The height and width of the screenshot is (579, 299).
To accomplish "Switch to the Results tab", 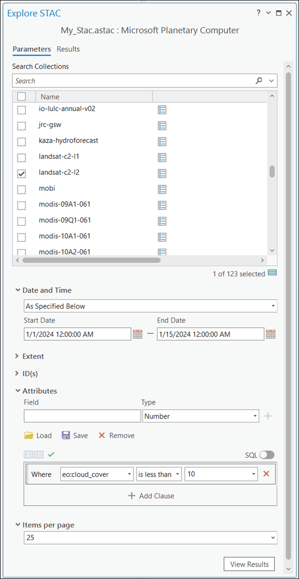I will 68,49.
